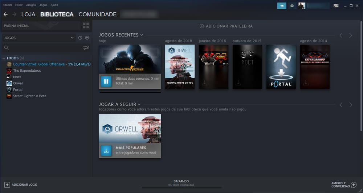Select The Expendabros in list

pos(27,70)
